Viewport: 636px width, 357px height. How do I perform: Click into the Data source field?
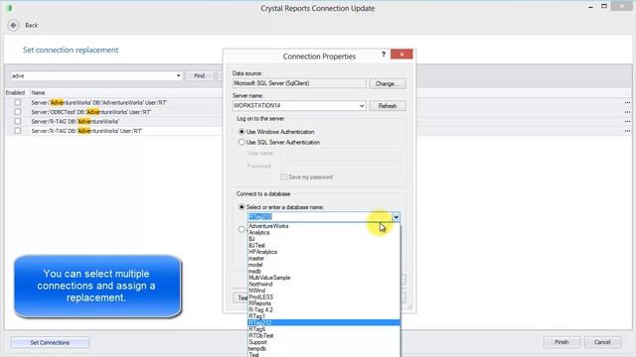[x=299, y=83]
